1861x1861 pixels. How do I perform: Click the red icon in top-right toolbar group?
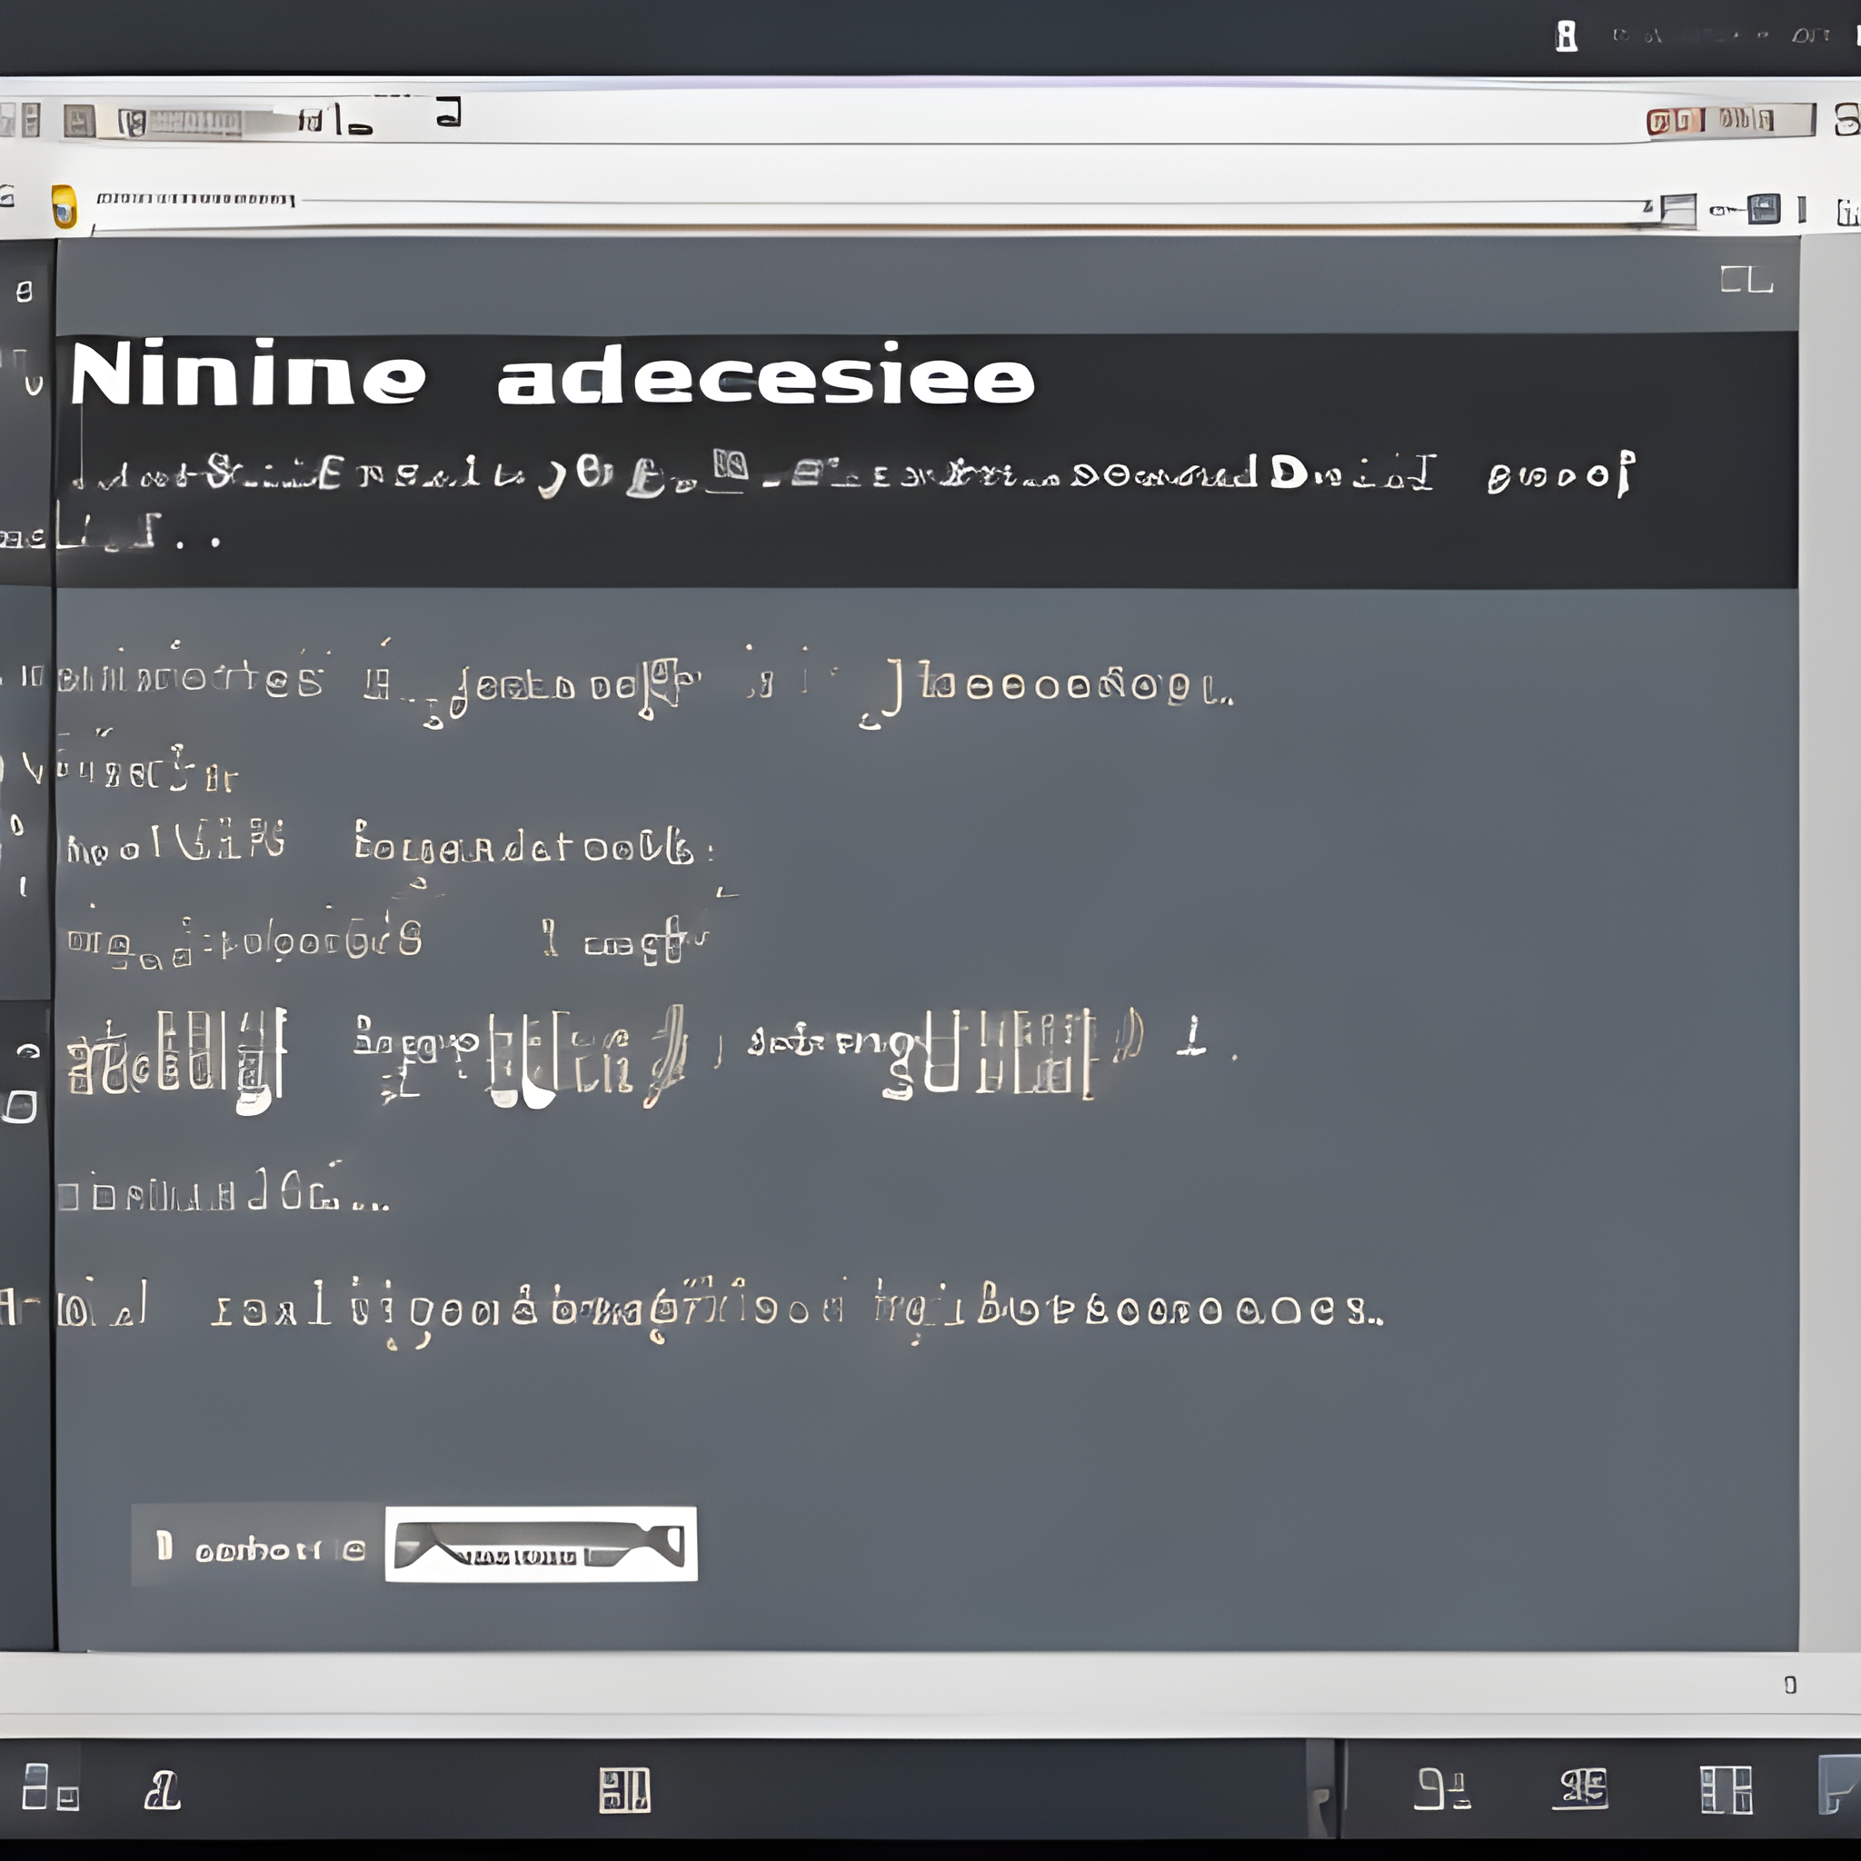(1658, 121)
